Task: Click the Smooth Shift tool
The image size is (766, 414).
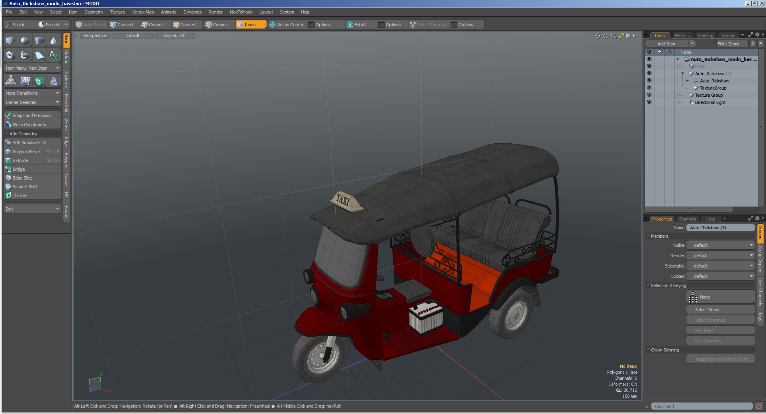Action: tap(32, 187)
